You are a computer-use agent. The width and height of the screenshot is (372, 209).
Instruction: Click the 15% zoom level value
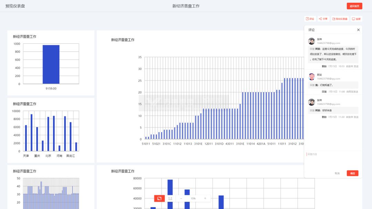point(193,198)
